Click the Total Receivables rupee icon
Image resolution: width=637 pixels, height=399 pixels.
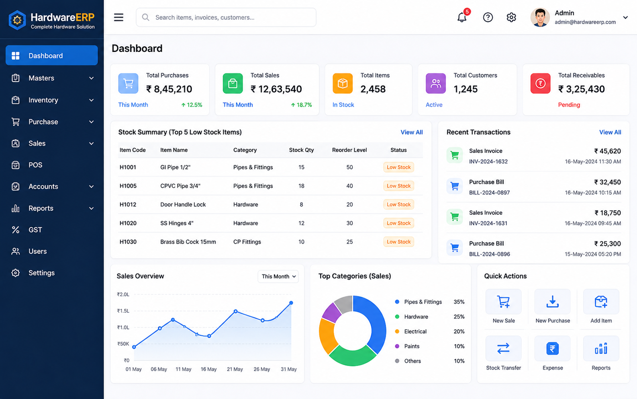click(540, 83)
